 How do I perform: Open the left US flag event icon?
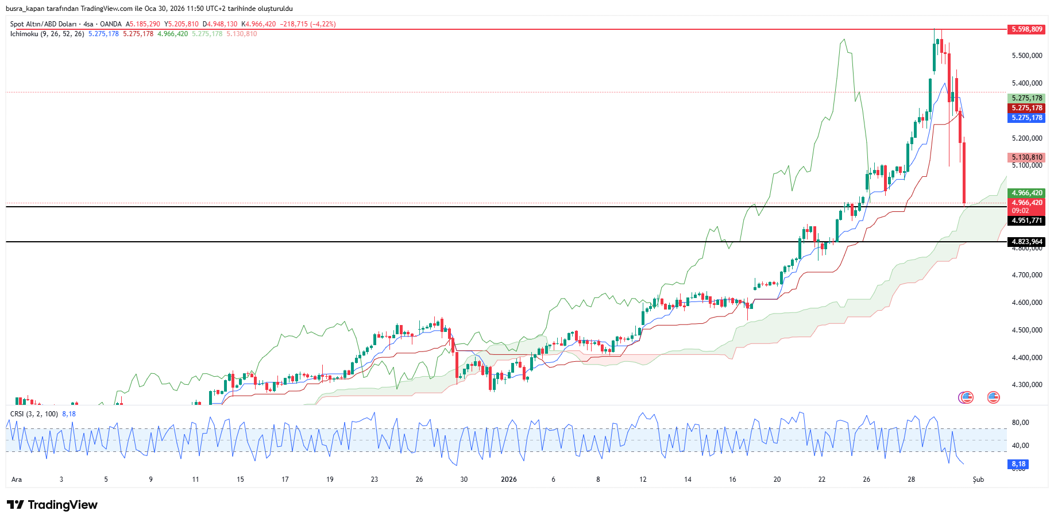[966, 397]
